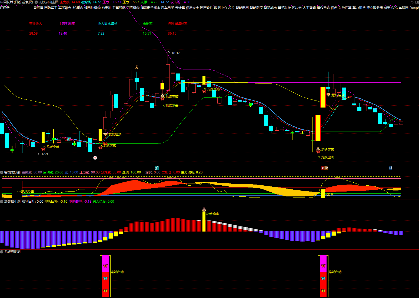Open the 龙妖启动副 panel dropdown arrow
This screenshot has height=298, width=419.
(x=2, y=252)
